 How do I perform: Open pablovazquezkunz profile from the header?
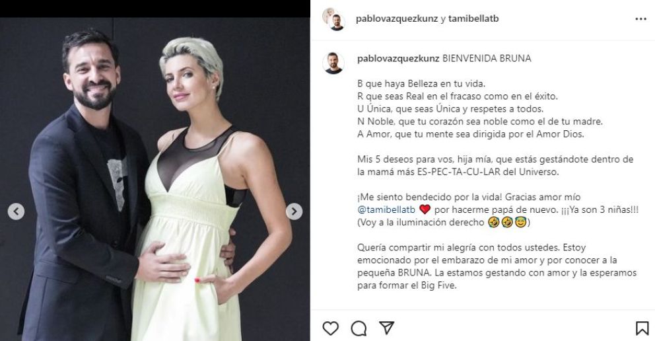pos(397,19)
